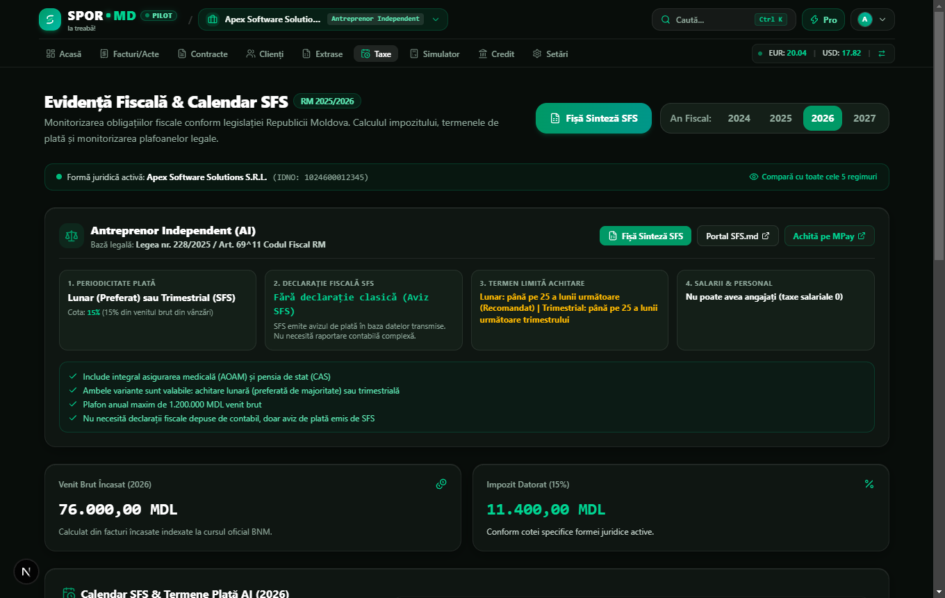The width and height of the screenshot is (945, 598).
Task: Open the Portal SFS.md external link
Action: [x=738, y=236]
